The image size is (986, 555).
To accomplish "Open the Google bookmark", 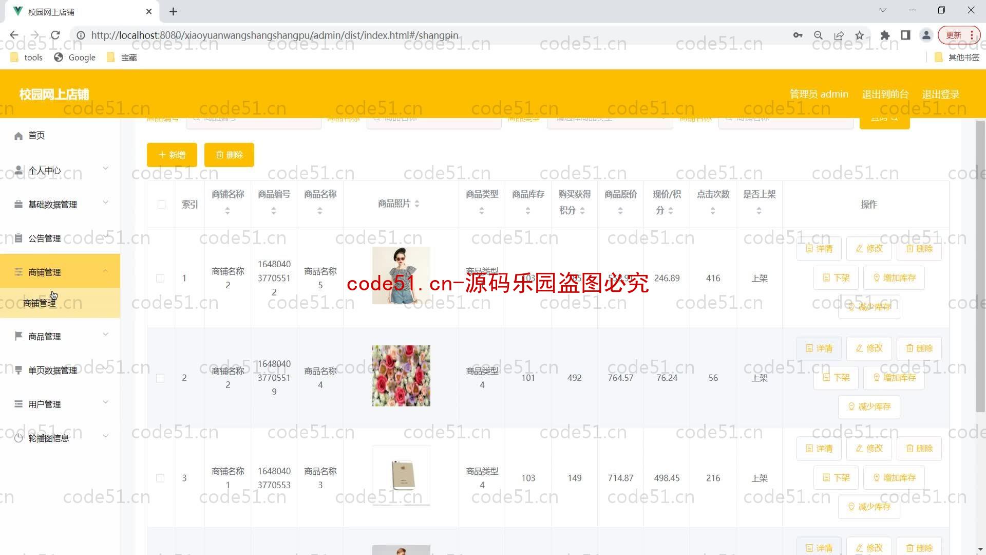I will point(75,58).
